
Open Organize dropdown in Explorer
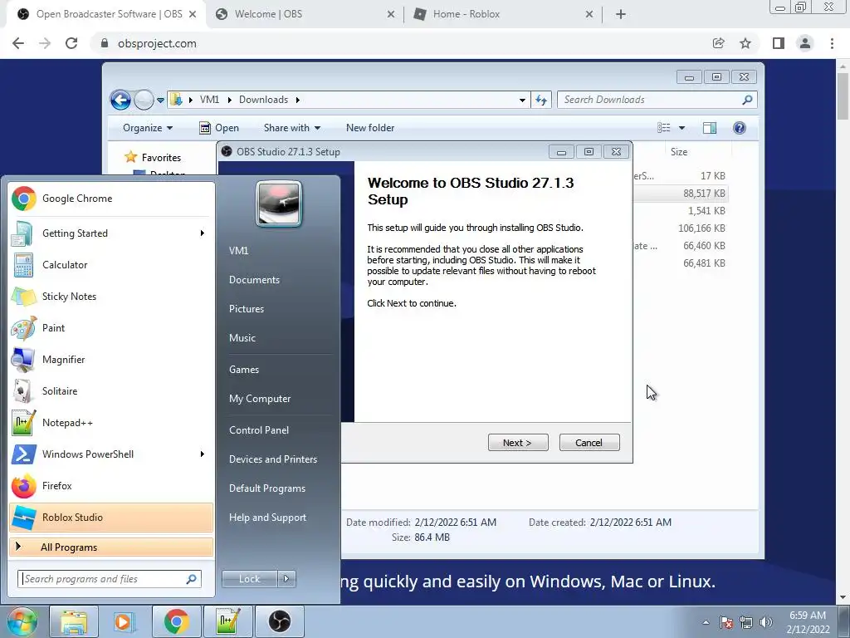pyautogui.click(x=148, y=127)
